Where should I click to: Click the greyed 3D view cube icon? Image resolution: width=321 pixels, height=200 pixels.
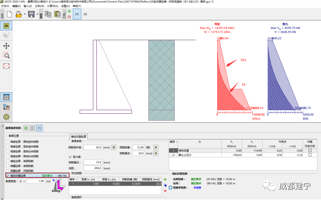6,35
